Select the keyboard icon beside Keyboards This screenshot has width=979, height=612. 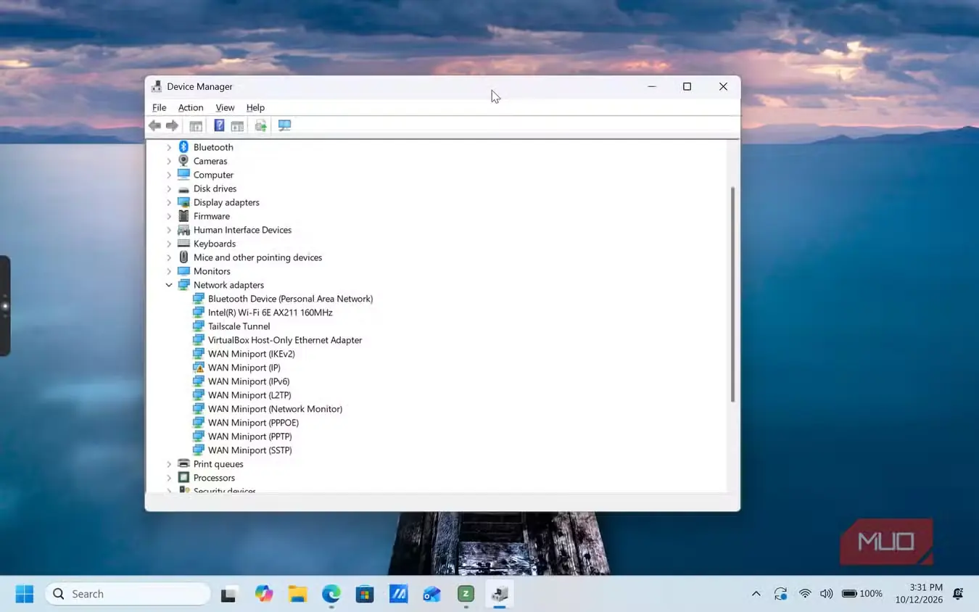click(183, 244)
